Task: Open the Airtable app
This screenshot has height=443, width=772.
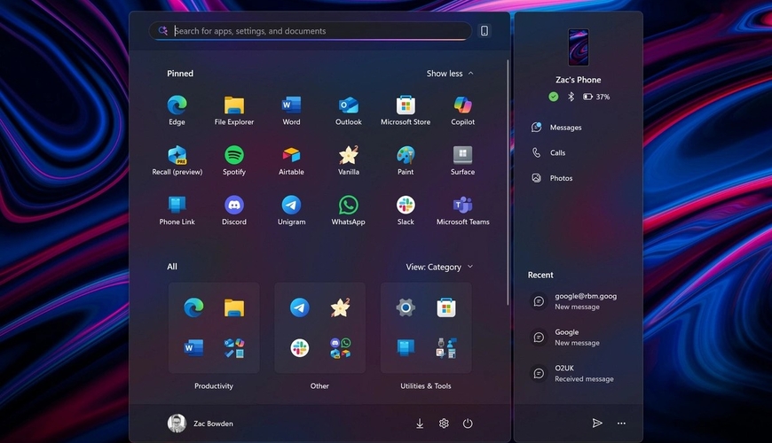Action: (291, 160)
